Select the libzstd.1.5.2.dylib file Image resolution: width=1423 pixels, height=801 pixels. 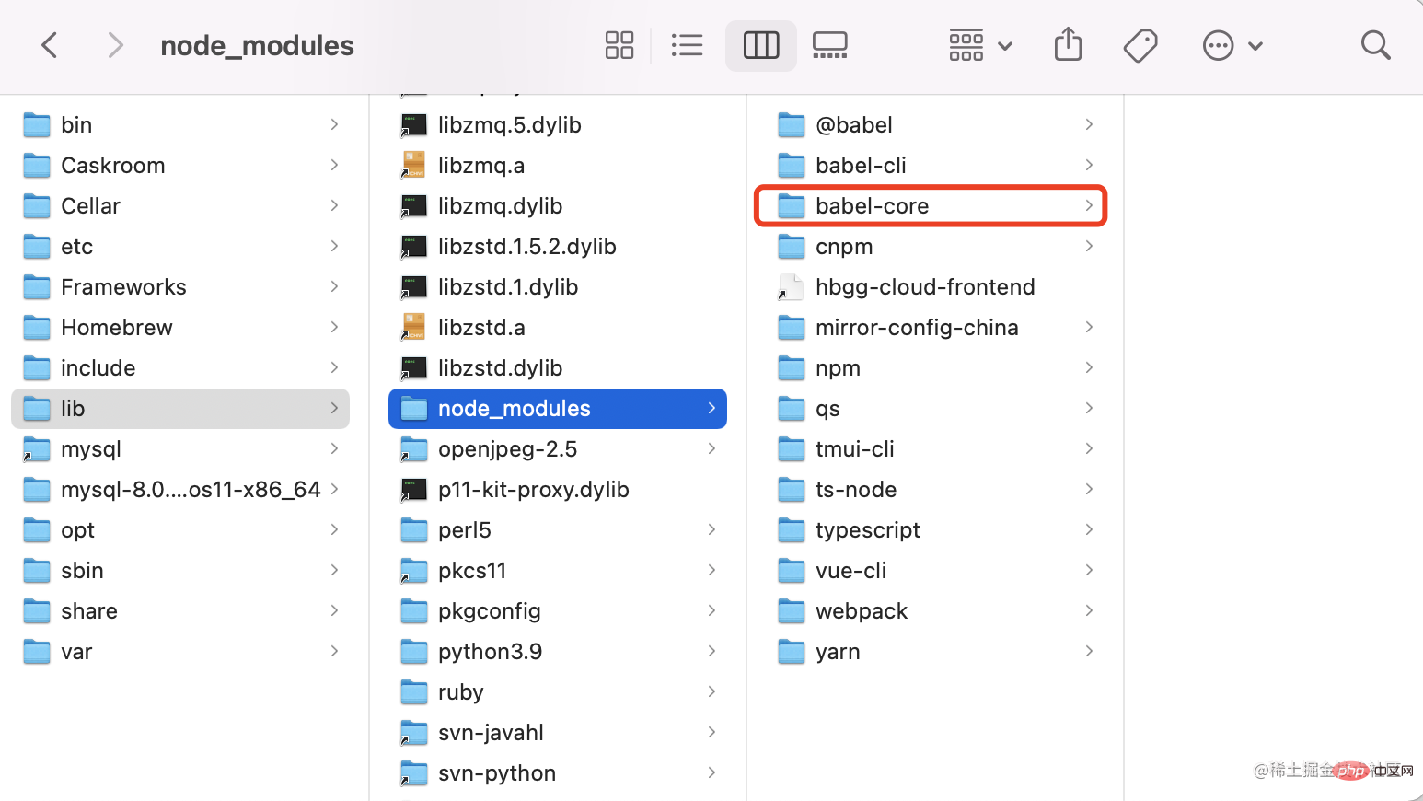(558, 246)
